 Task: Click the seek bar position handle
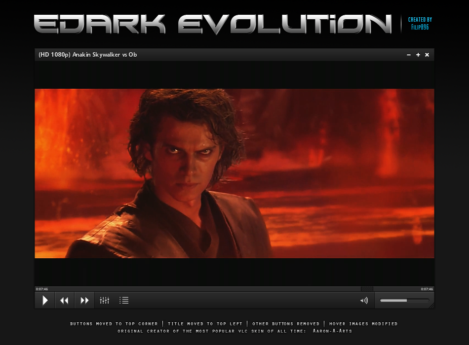pos(367,289)
